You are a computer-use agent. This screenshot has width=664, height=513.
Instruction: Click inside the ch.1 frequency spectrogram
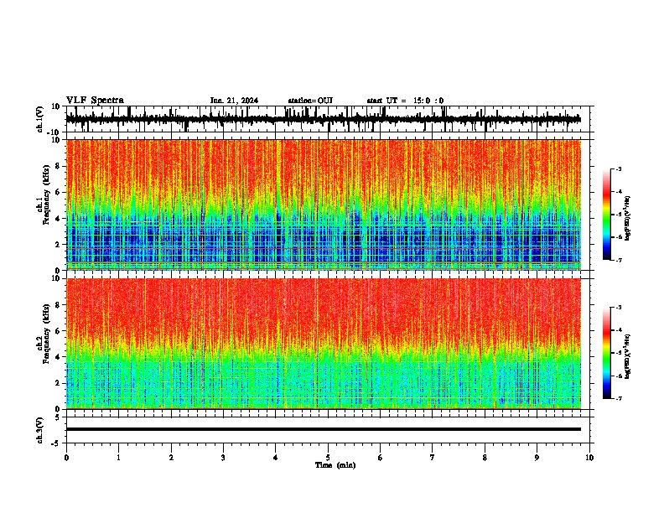[x=323, y=205]
